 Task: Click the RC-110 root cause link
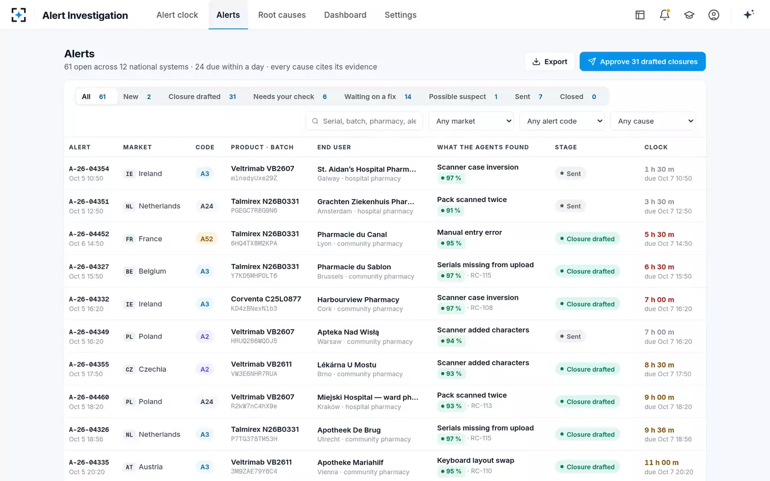pos(481,471)
